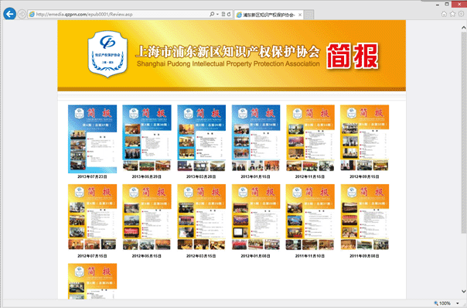Click the browser Forward arrow button
This screenshot has width=467, height=308.
[22, 14]
